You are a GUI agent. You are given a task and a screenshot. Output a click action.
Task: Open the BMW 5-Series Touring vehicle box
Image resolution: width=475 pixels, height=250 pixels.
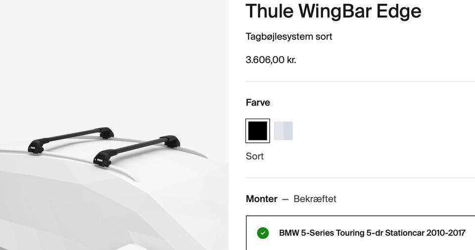[x=361, y=233]
